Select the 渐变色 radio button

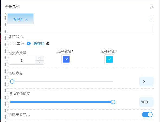click(29, 44)
